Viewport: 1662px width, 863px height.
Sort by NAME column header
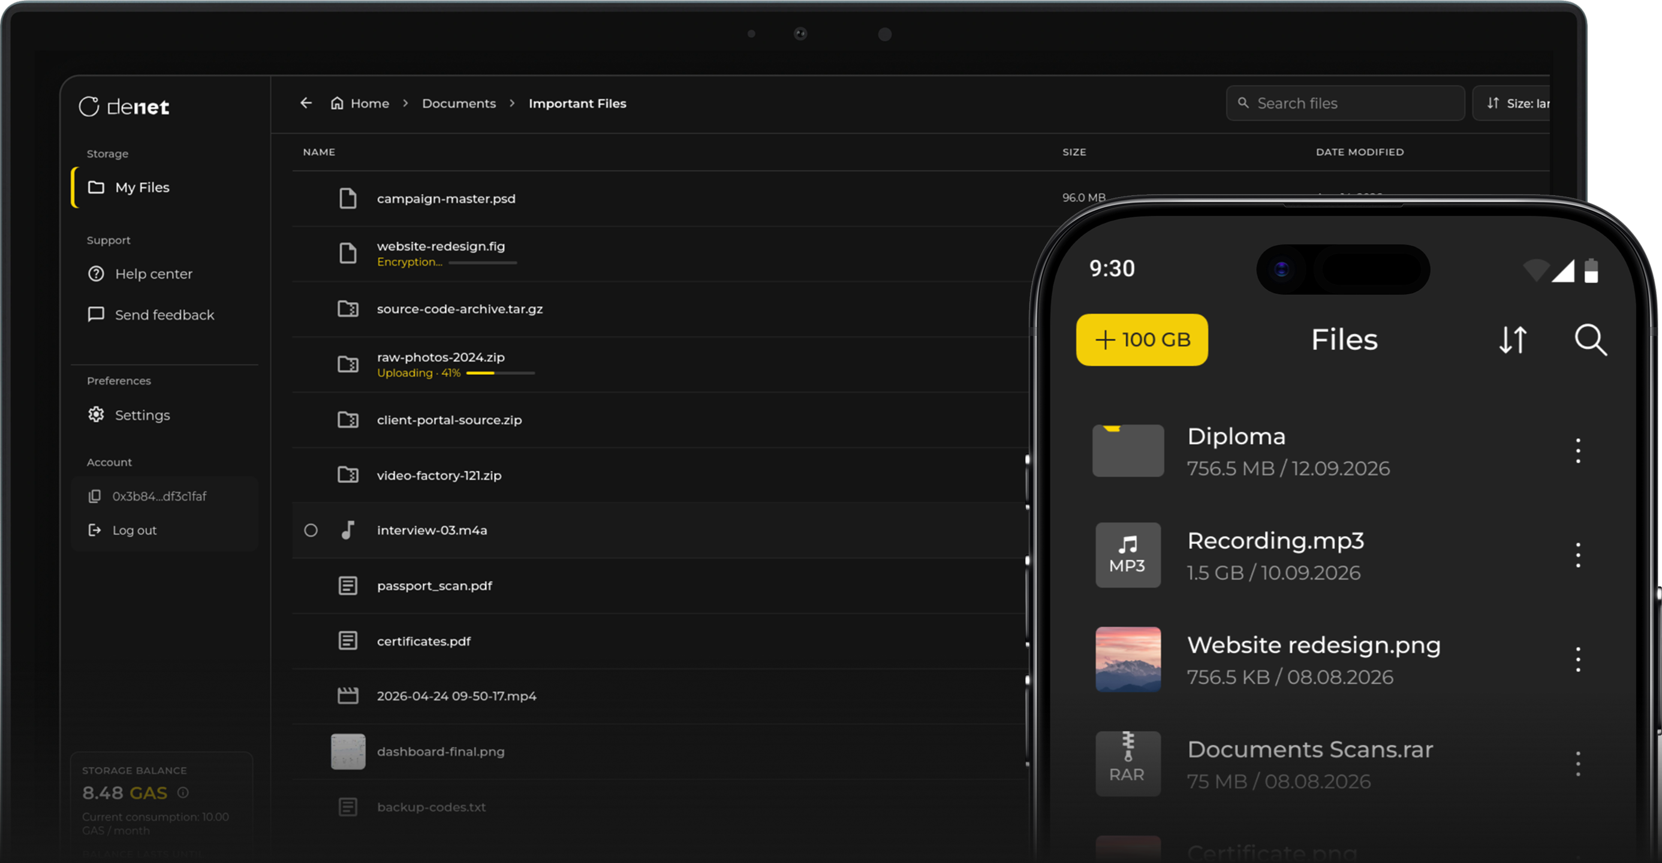[x=319, y=152]
